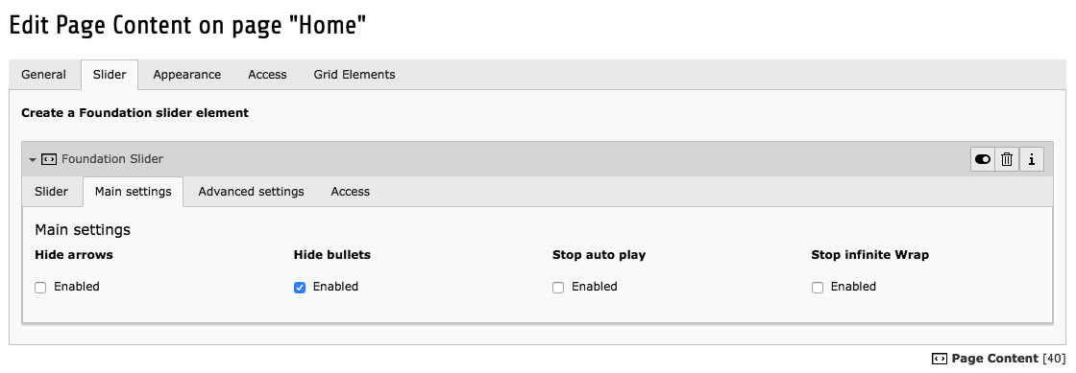Click the content element icon beside Foundation Slider
Screen dimensions: 1076x373
point(49,159)
